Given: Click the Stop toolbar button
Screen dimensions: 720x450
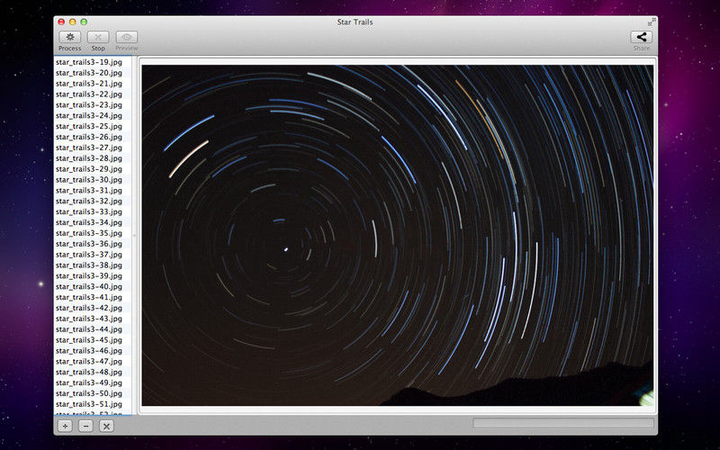Looking at the screenshot, I should (x=98, y=37).
